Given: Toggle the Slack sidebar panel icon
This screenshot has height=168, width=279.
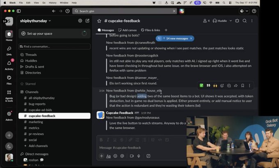Looking at the screenshot, I should [19, 11].
